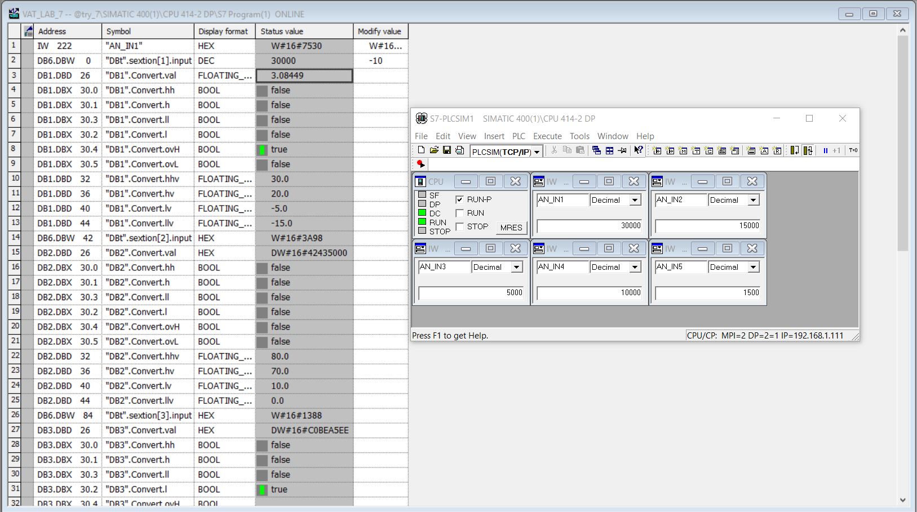The image size is (917, 512).
Task: Click the MRES memory reset button
Action: [x=511, y=228]
